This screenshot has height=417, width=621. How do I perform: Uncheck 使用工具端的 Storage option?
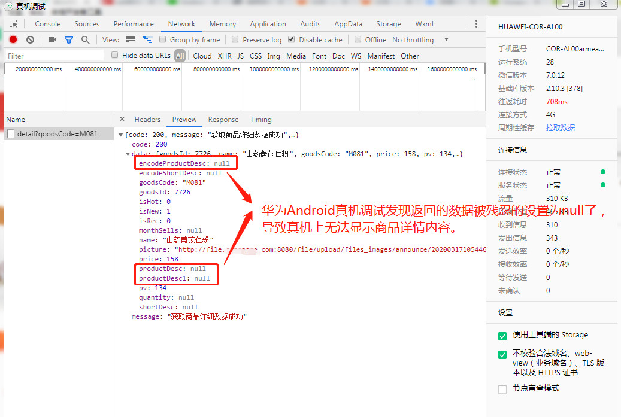click(x=502, y=336)
